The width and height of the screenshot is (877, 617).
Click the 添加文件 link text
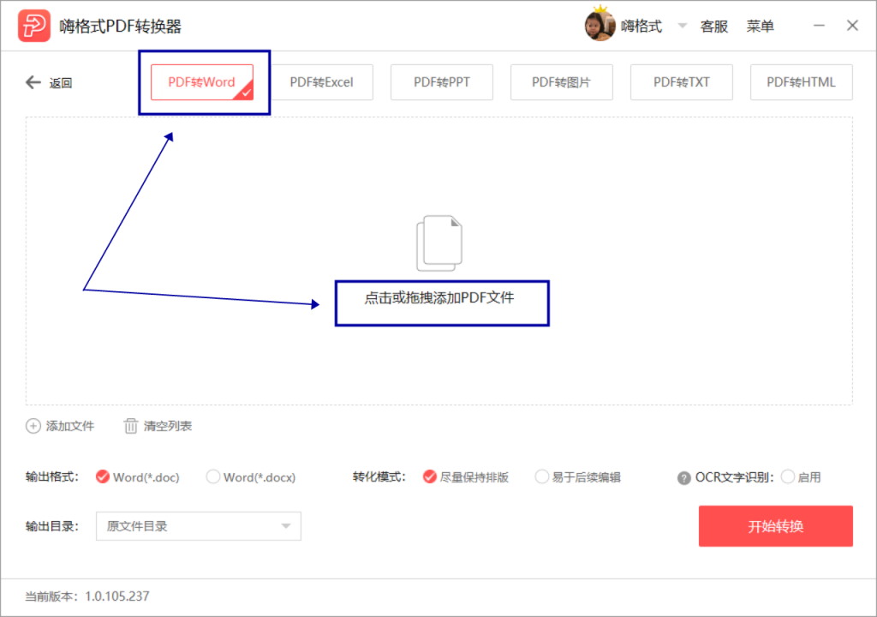70,426
